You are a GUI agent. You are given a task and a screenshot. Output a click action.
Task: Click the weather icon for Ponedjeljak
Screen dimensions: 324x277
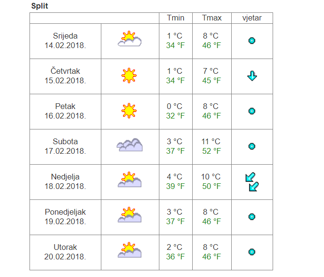(129, 215)
